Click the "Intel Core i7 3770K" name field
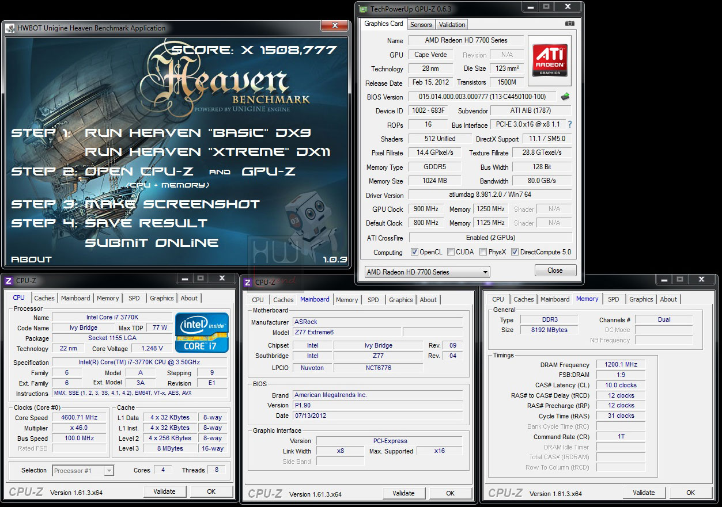Image resolution: width=722 pixels, height=507 pixels. coord(112,317)
